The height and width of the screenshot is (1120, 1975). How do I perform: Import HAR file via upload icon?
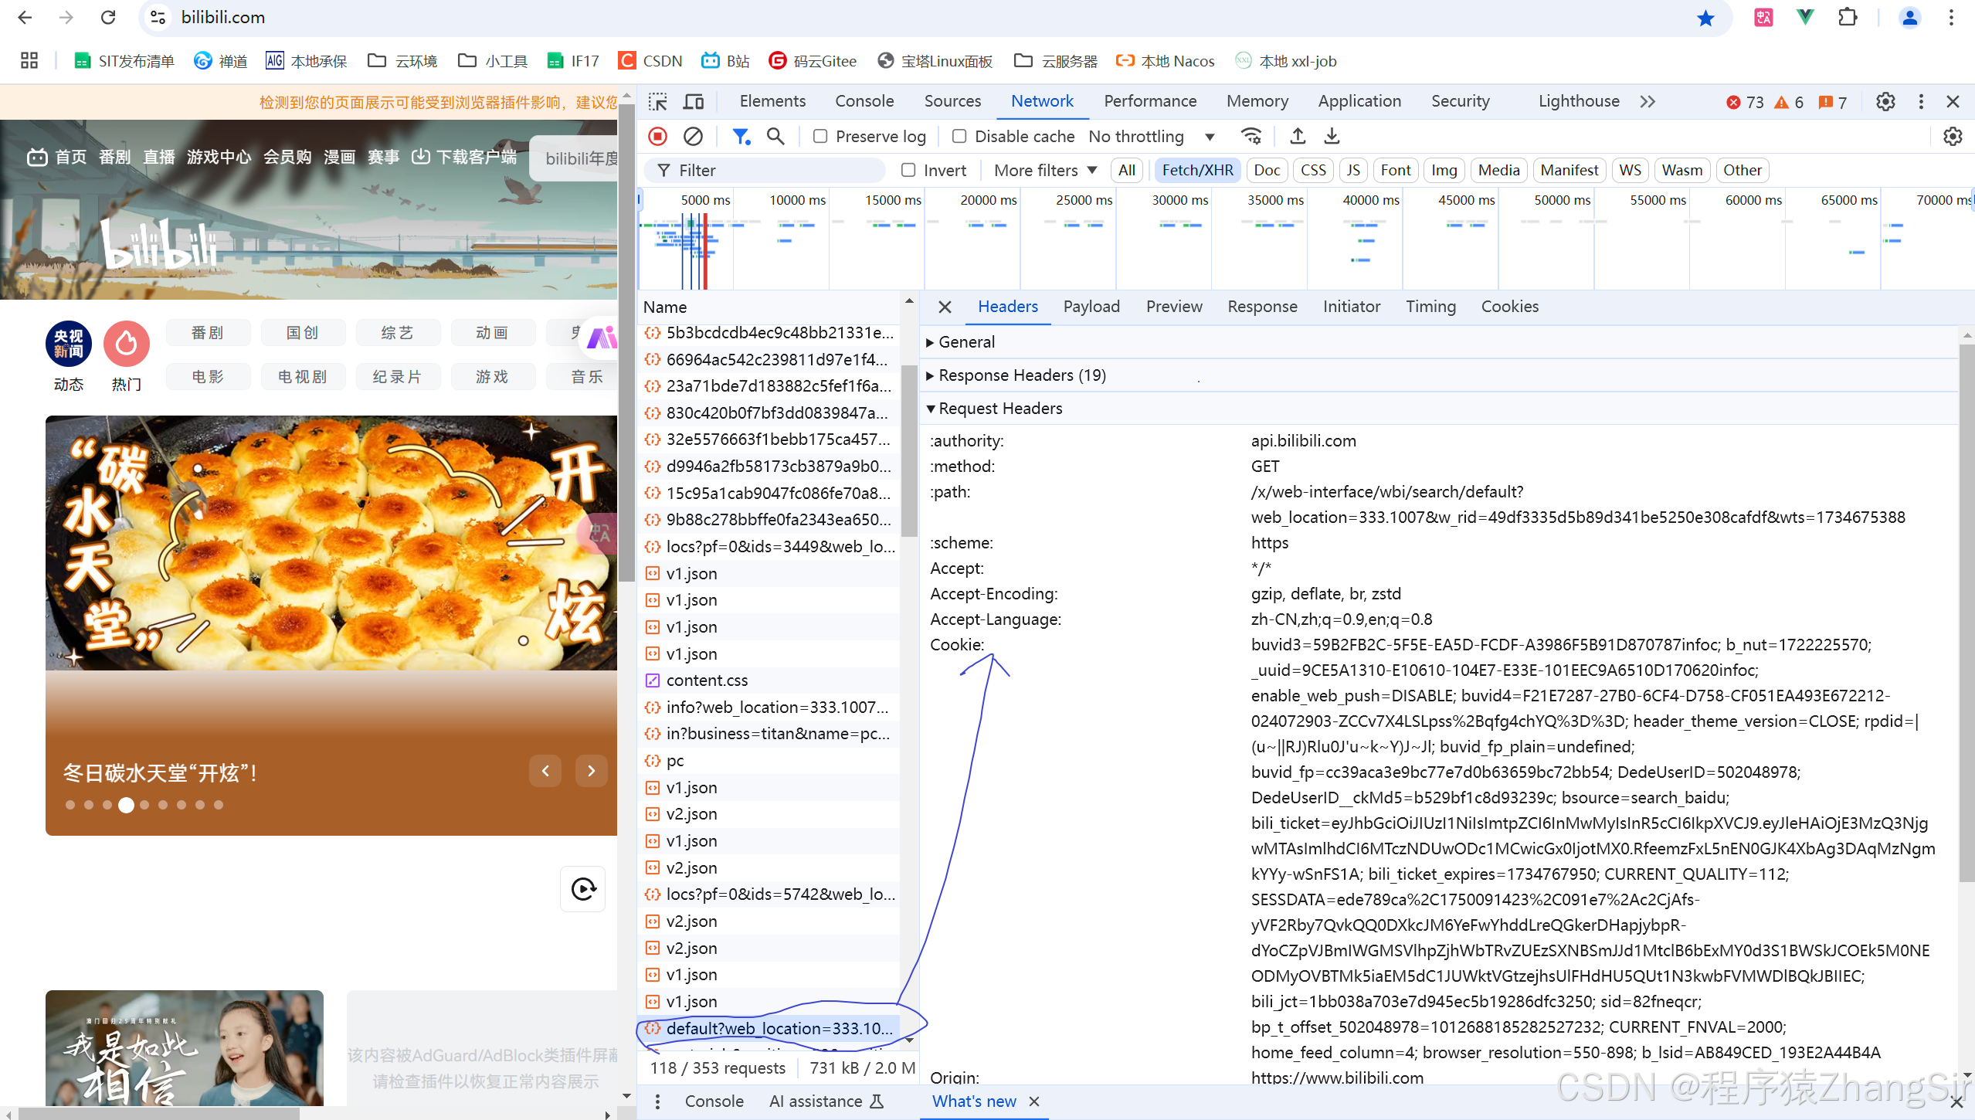point(1298,136)
